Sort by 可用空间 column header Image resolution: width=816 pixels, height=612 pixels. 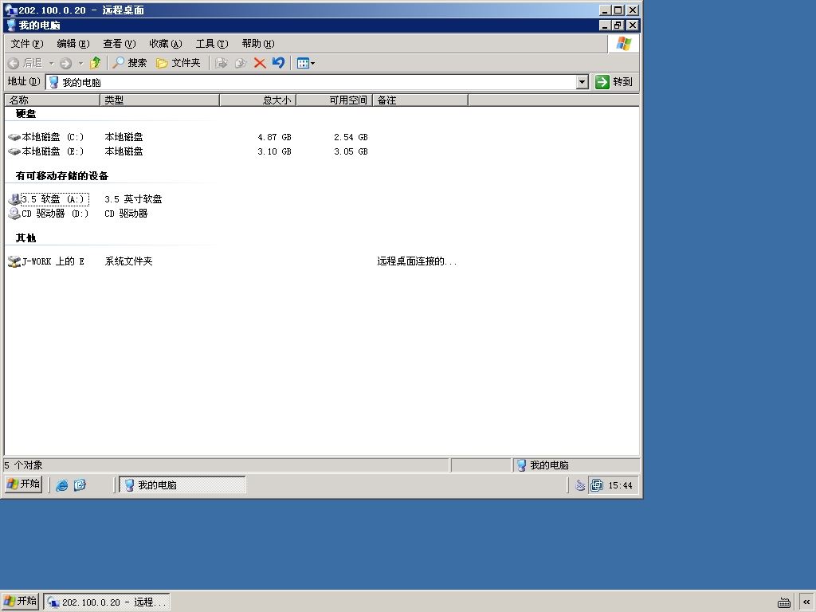coord(335,100)
